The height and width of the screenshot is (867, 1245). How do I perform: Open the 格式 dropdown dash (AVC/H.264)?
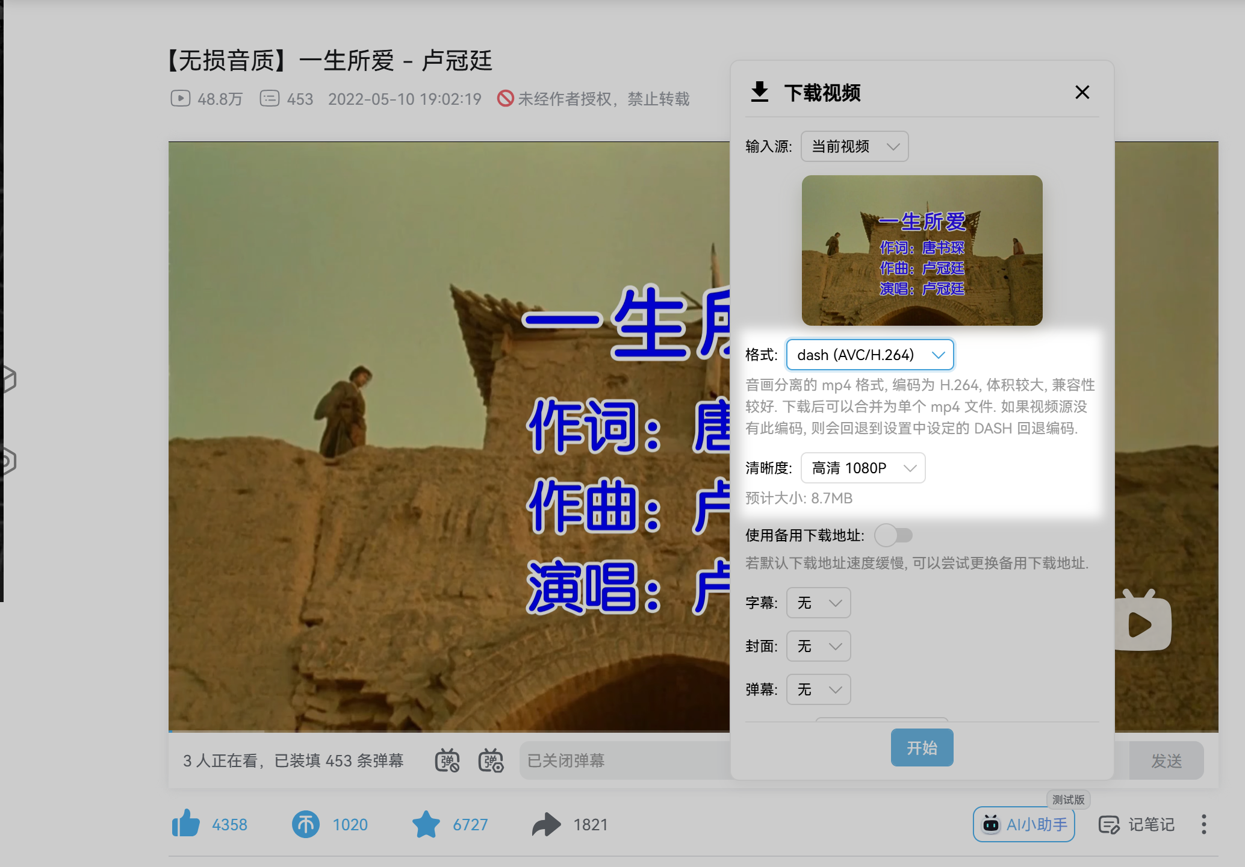870,355
